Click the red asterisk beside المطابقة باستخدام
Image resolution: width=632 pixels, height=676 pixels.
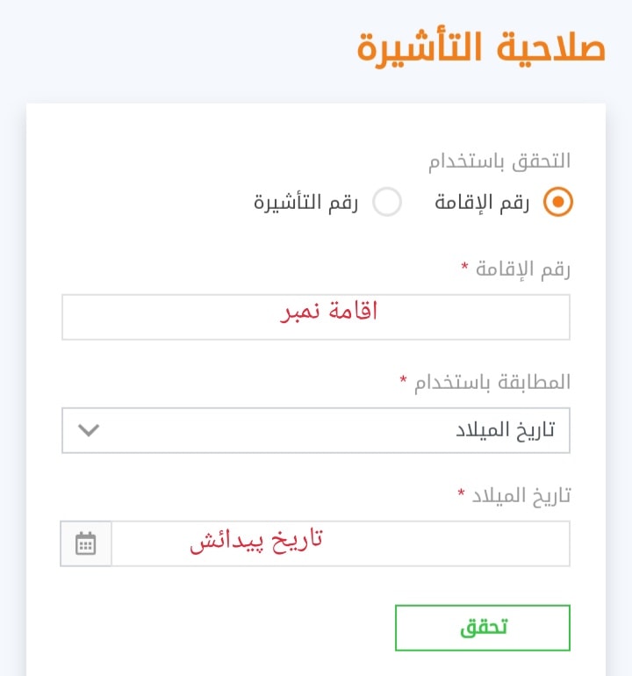click(x=404, y=380)
